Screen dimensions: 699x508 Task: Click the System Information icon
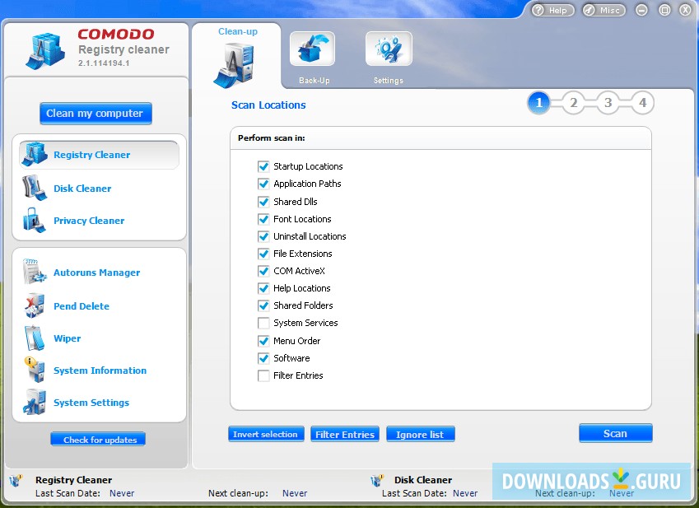point(35,370)
